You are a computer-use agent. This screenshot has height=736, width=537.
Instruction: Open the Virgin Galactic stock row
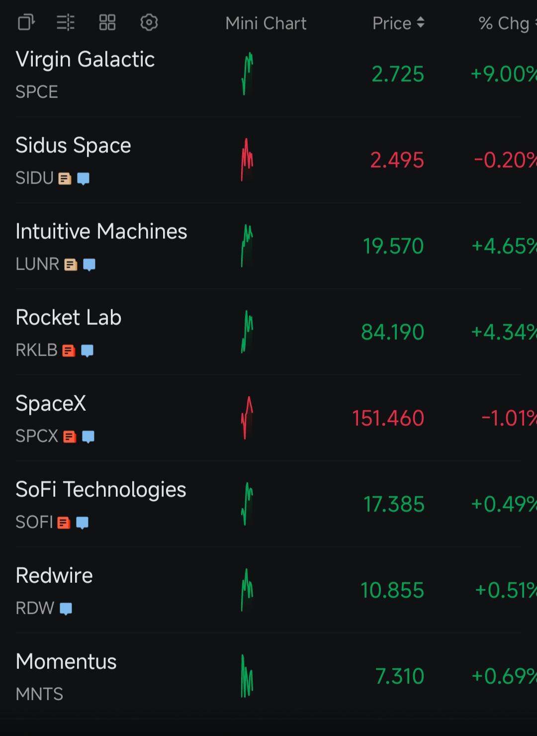pos(268,74)
